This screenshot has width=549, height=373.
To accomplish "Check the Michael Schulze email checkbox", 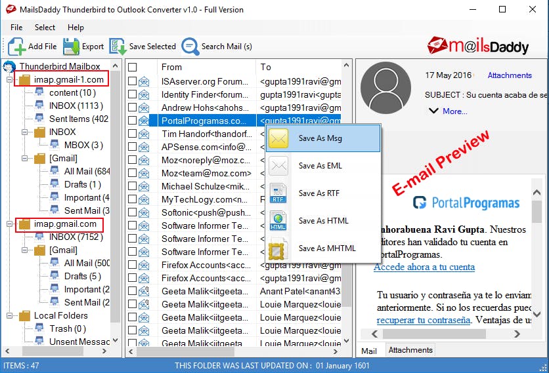I will coord(133,186).
